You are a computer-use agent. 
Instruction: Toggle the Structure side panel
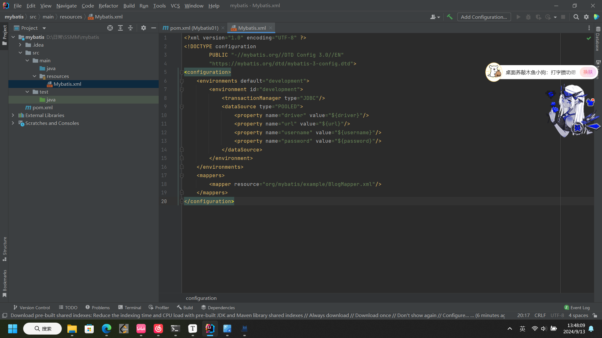[5, 249]
